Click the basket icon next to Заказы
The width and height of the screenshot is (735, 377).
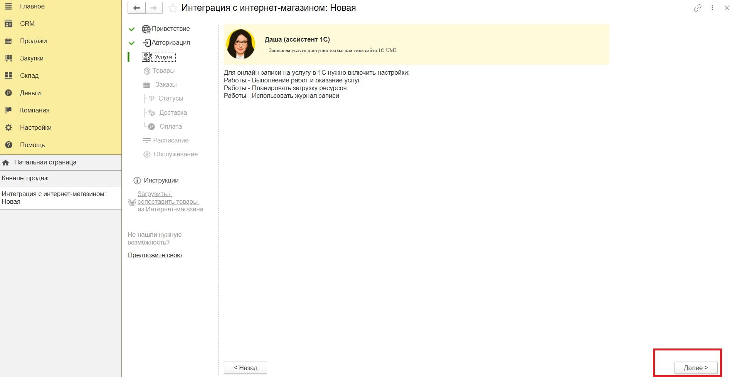click(147, 85)
